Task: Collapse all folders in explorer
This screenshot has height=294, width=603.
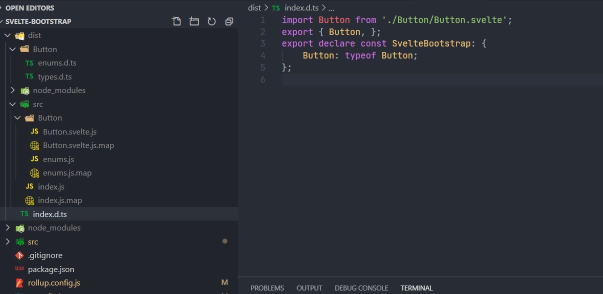Action: [229, 21]
